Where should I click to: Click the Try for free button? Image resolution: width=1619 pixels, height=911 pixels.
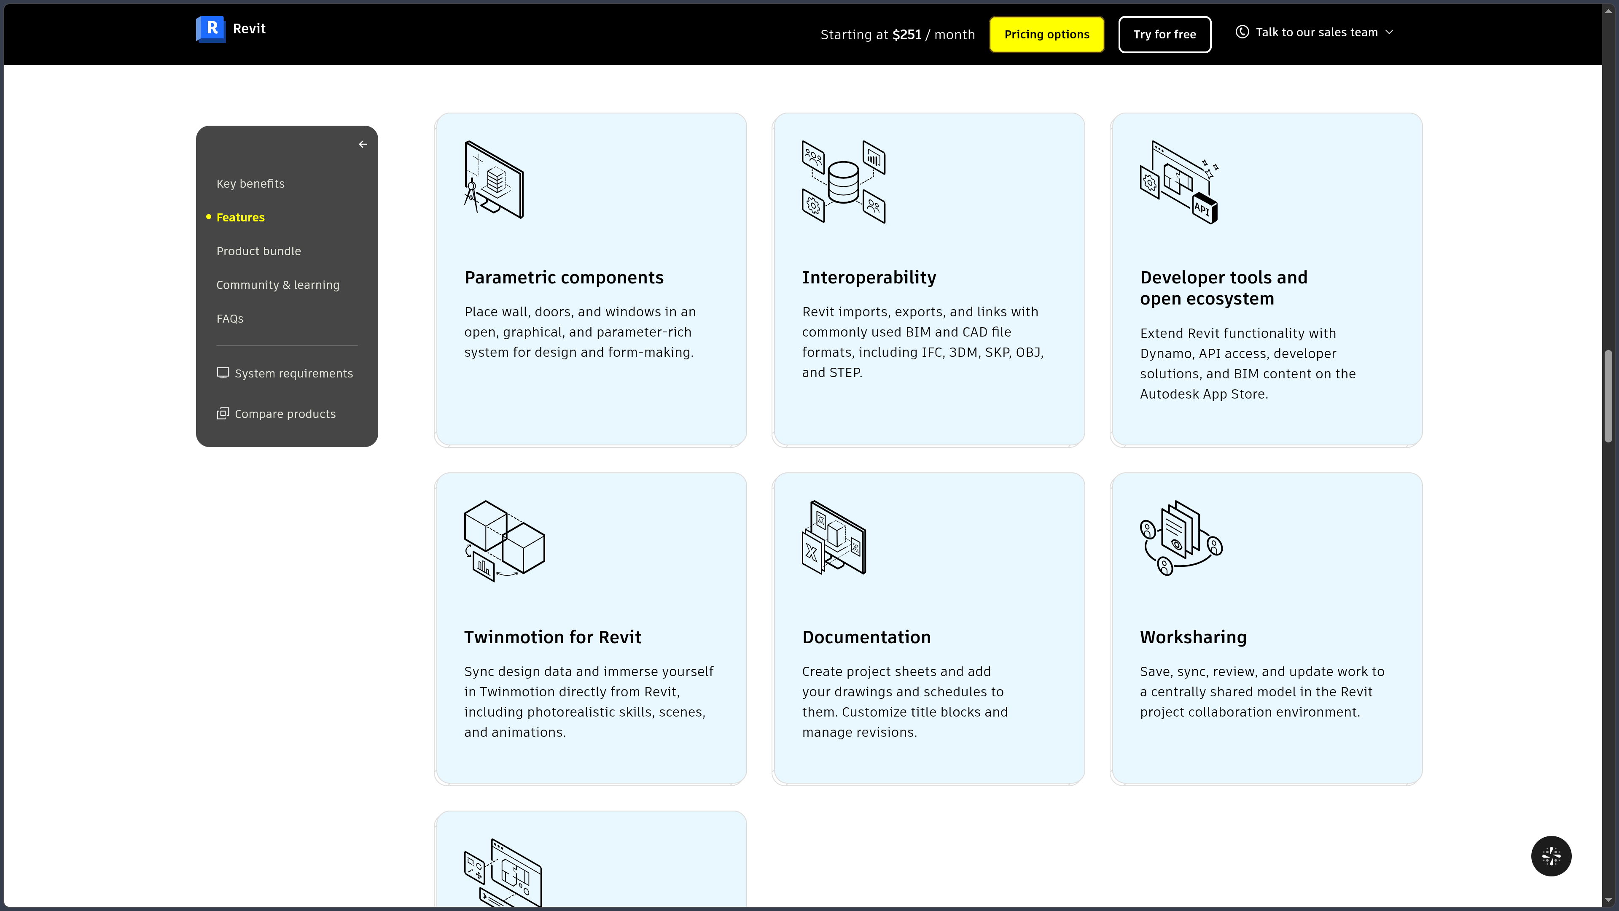(x=1164, y=35)
